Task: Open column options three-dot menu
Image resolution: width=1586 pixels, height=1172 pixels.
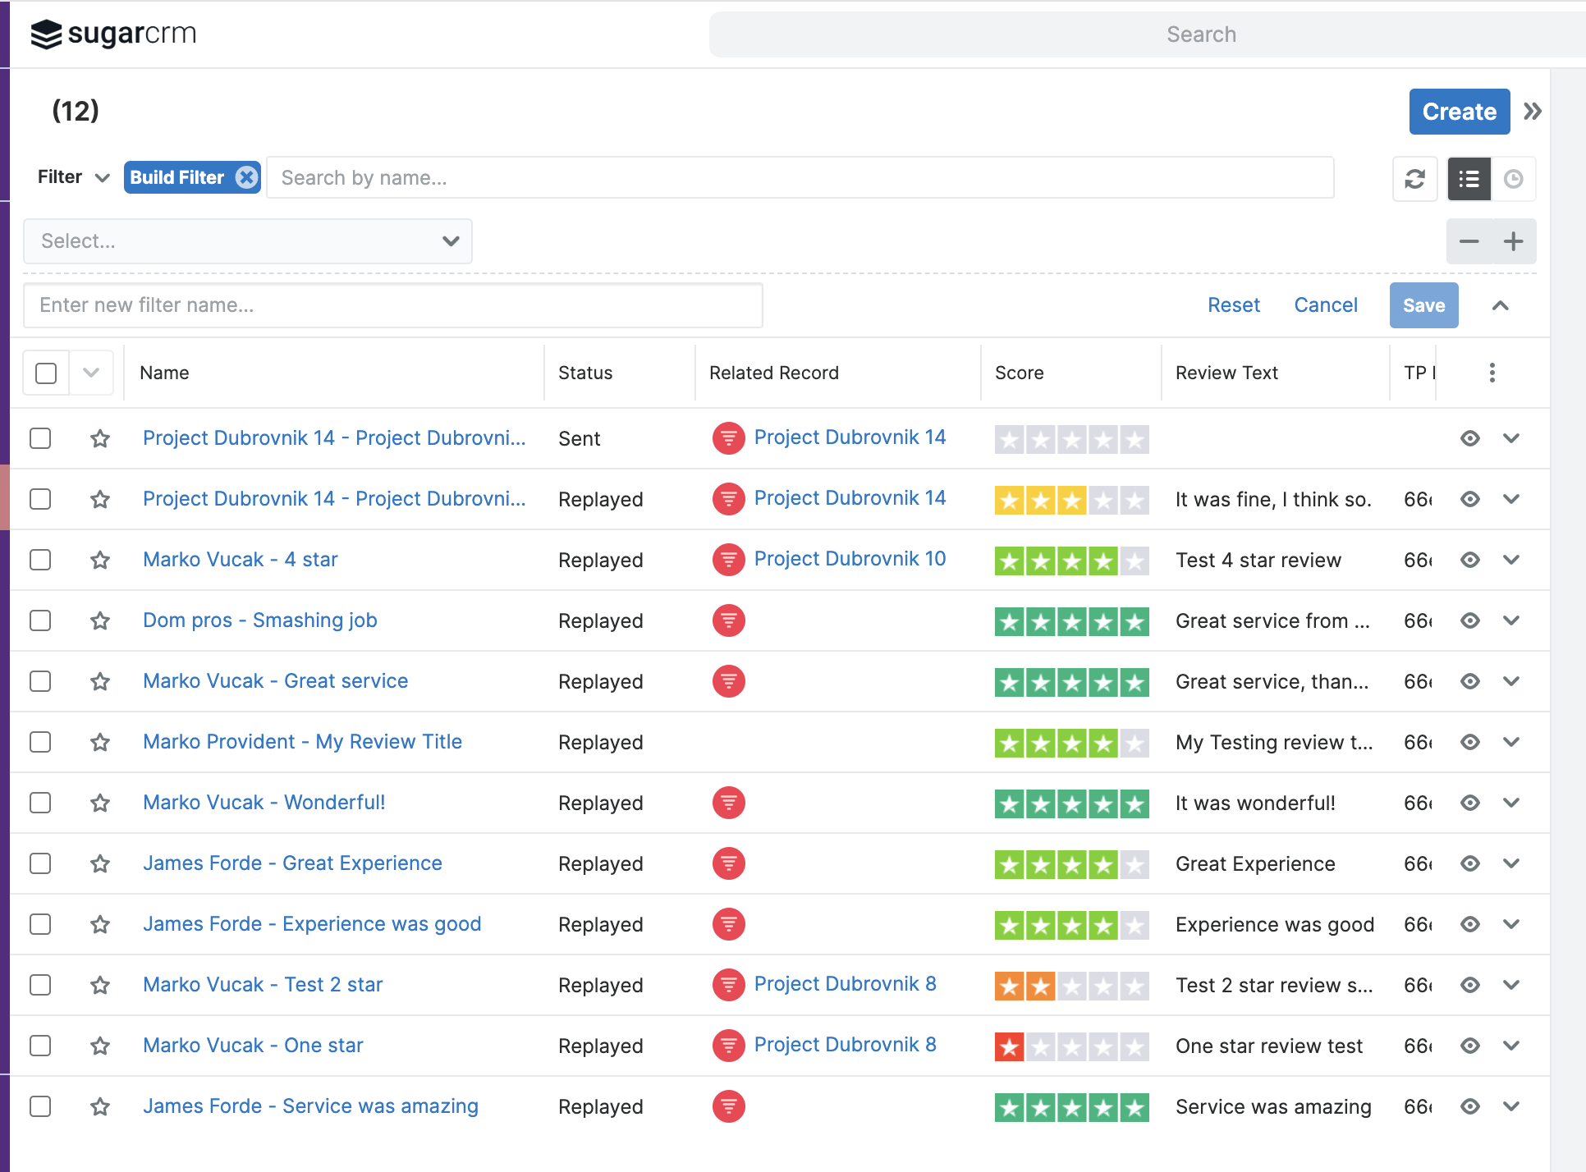Action: pos(1492,373)
